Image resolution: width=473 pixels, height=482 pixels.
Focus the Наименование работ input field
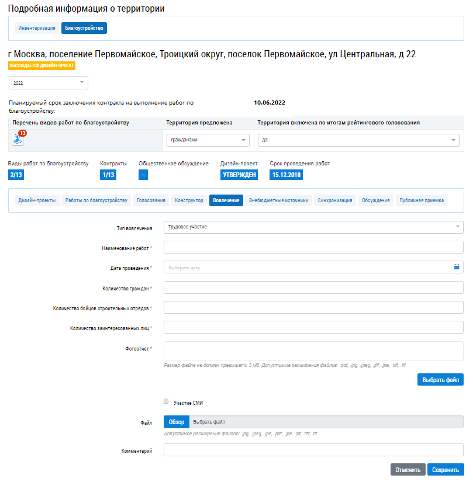click(313, 248)
